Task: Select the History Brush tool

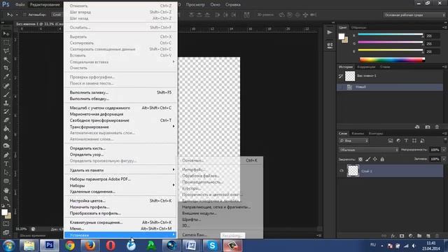Action: (6, 111)
